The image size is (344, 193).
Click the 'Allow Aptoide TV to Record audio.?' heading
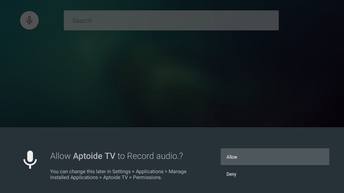coord(116,156)
